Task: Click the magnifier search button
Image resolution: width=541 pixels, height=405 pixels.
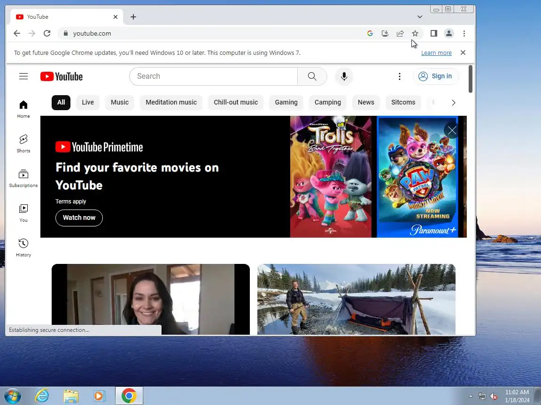Action: tap(312, 76)
